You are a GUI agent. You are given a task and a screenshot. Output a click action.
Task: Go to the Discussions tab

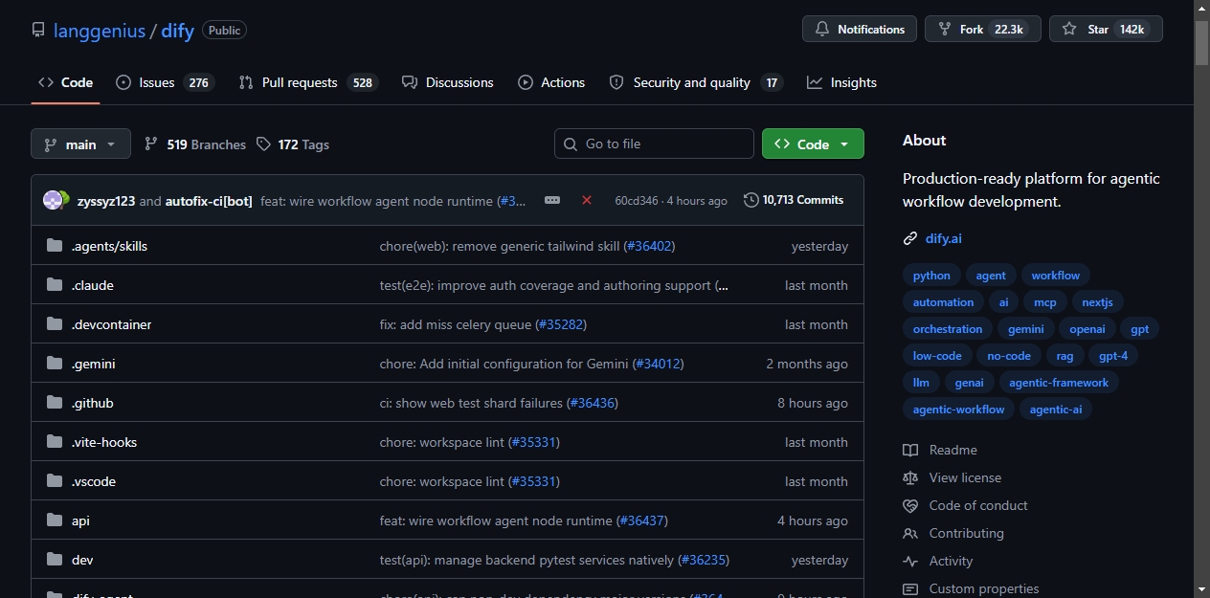(448, 82)
